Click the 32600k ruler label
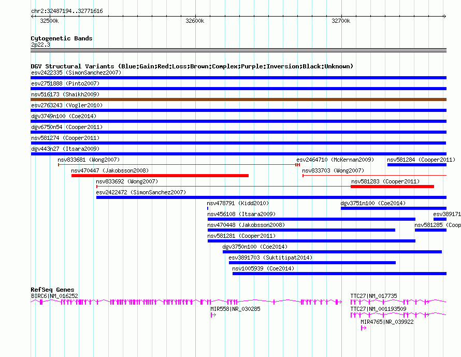The height and width of the screenshot is (357, 461). [195, 21]
